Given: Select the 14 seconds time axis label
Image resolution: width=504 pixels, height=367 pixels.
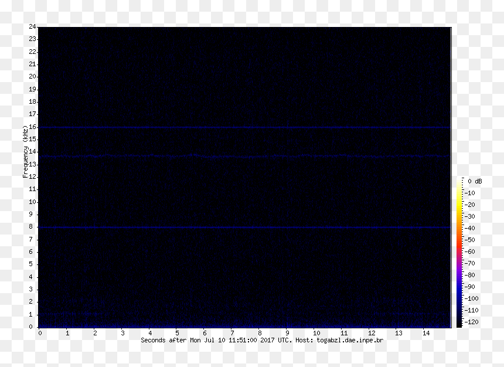Looking at the screenshot, I should pyautogui.click(x=426, y=333).
